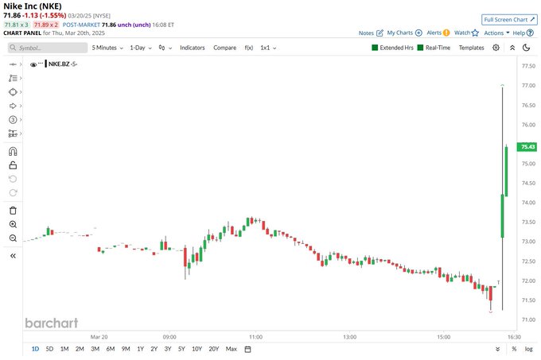Select the 3M time range
This screenshot has height=360, width=541.
pos(95,349)
